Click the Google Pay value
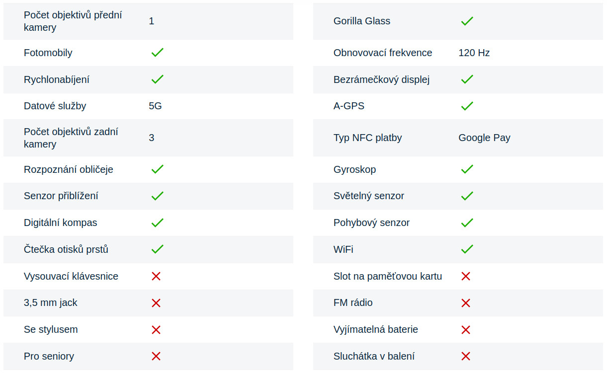Viewport: 607px width, 375px height. click(484, 138)
